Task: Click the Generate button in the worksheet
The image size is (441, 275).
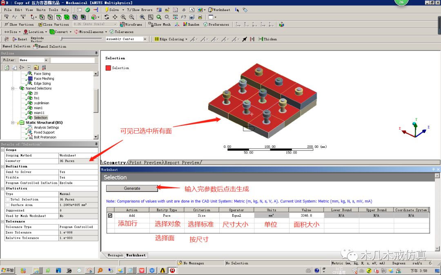Action: pyautogui.click(x=131, y=188)
